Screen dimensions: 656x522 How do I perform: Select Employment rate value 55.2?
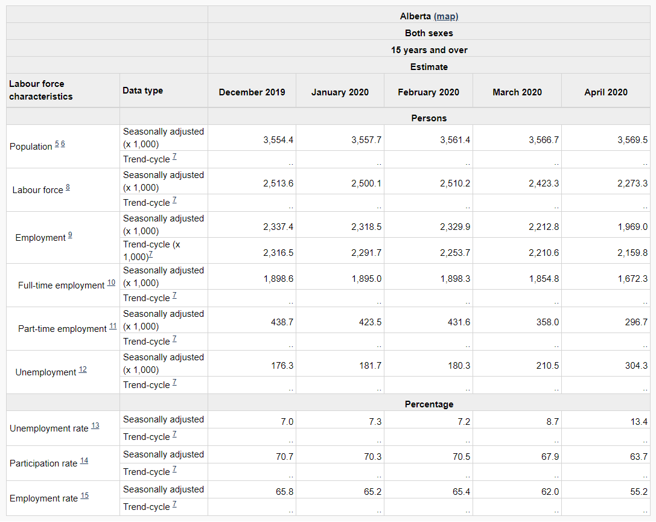pos(639,492)
